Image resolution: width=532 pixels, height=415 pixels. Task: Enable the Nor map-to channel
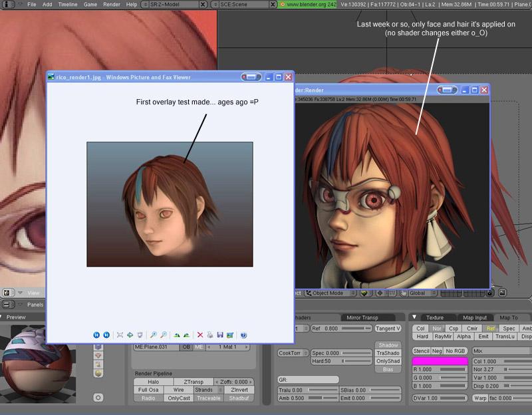437,329
